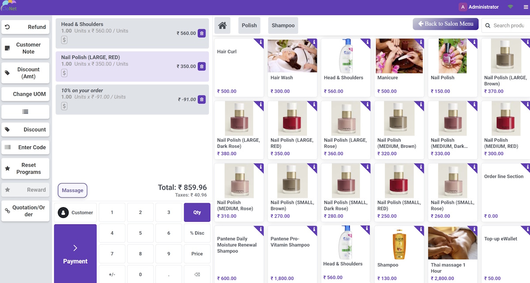Select the % Disc numpad mode
Screen dimensions: 530x283
click(197, 233)
